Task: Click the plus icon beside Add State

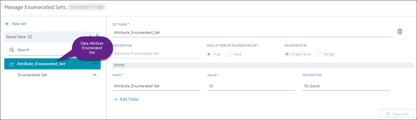Action: (x=116, y=100)
